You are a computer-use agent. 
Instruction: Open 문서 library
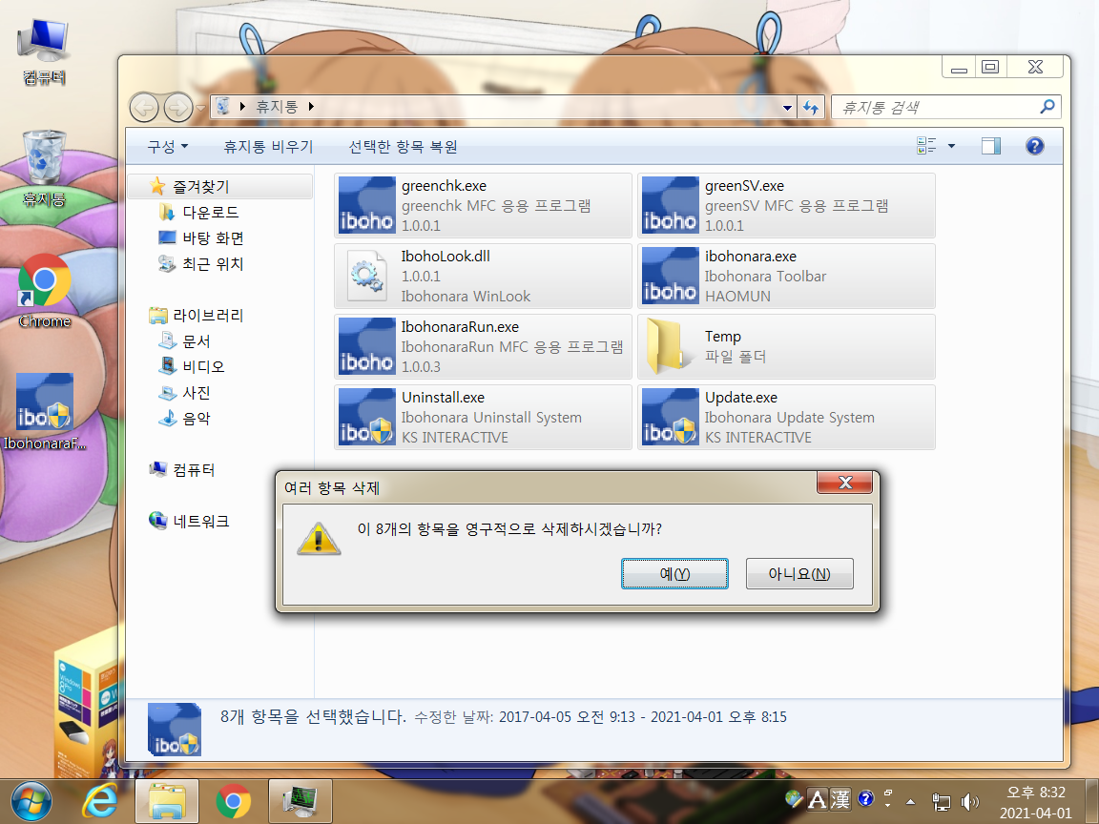coord(197,341)
